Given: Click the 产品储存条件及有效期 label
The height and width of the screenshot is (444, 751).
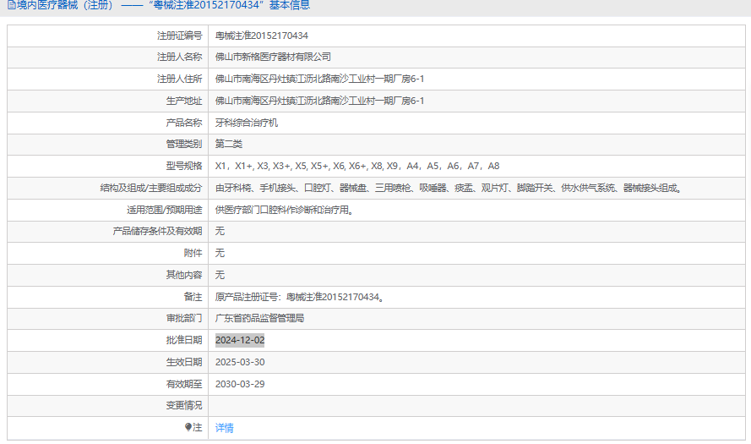Looking at the screenshot, I should [157, 231].
